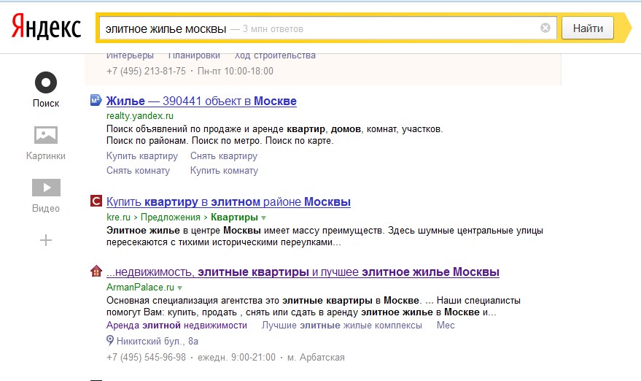Click the ArmanPalace house favicon
This screenshot has width=641, height=381.
tap(96, 271)
